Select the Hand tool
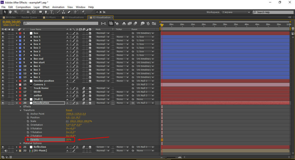 pyautogui.click(x=10, y=12)
